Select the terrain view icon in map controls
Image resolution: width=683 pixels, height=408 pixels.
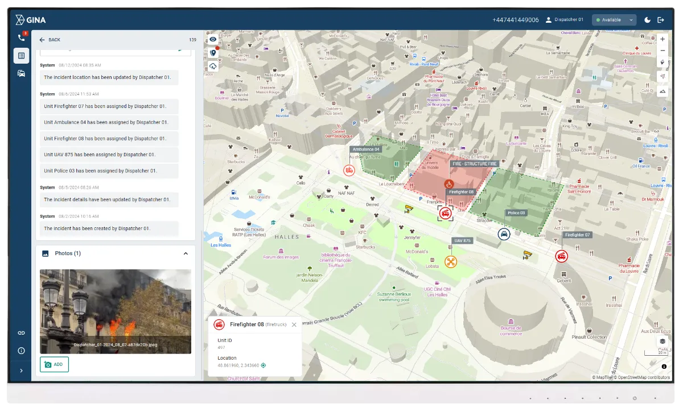pos(662,90)
